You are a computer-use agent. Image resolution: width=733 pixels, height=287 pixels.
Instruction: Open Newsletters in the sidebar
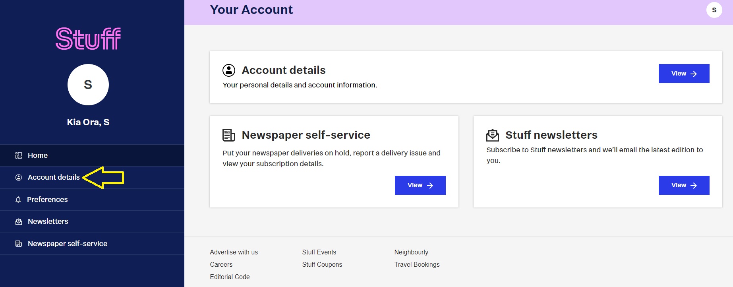pos(92,221)
